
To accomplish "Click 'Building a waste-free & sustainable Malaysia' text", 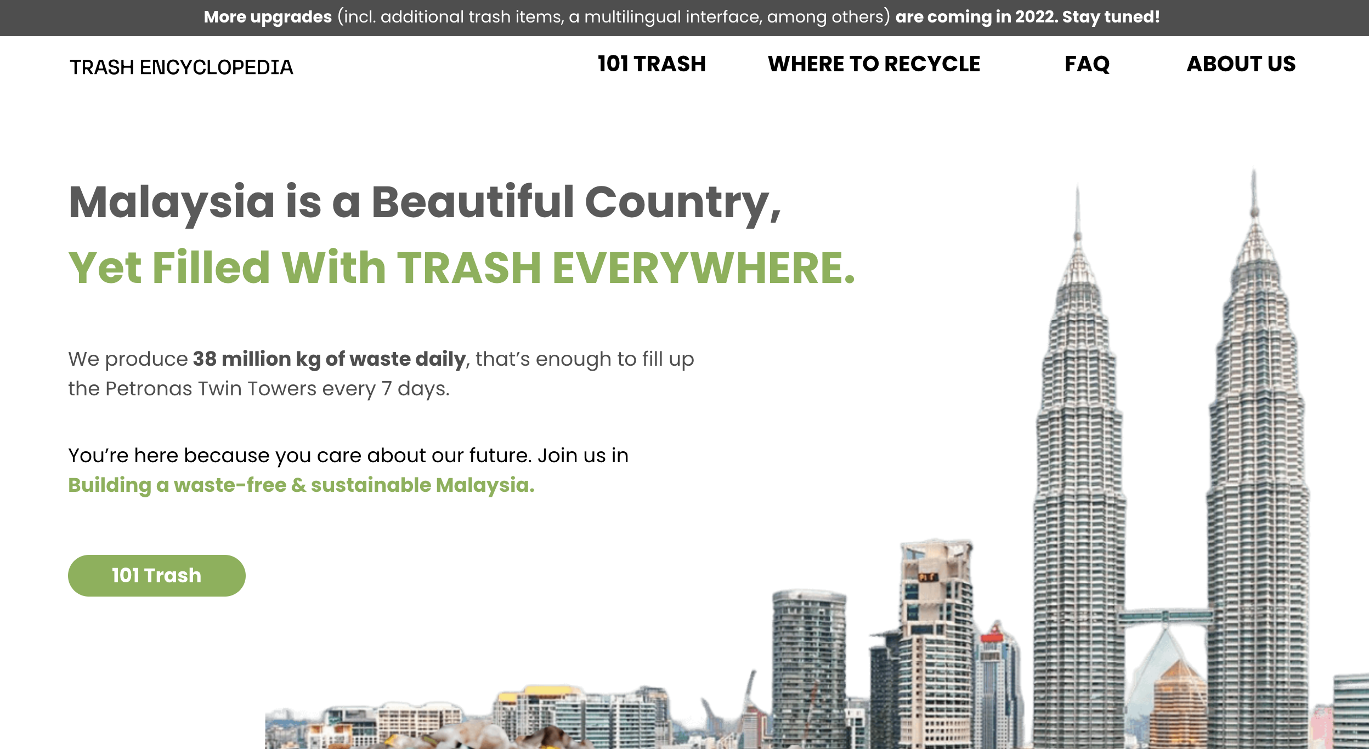I will coord(301,485).
